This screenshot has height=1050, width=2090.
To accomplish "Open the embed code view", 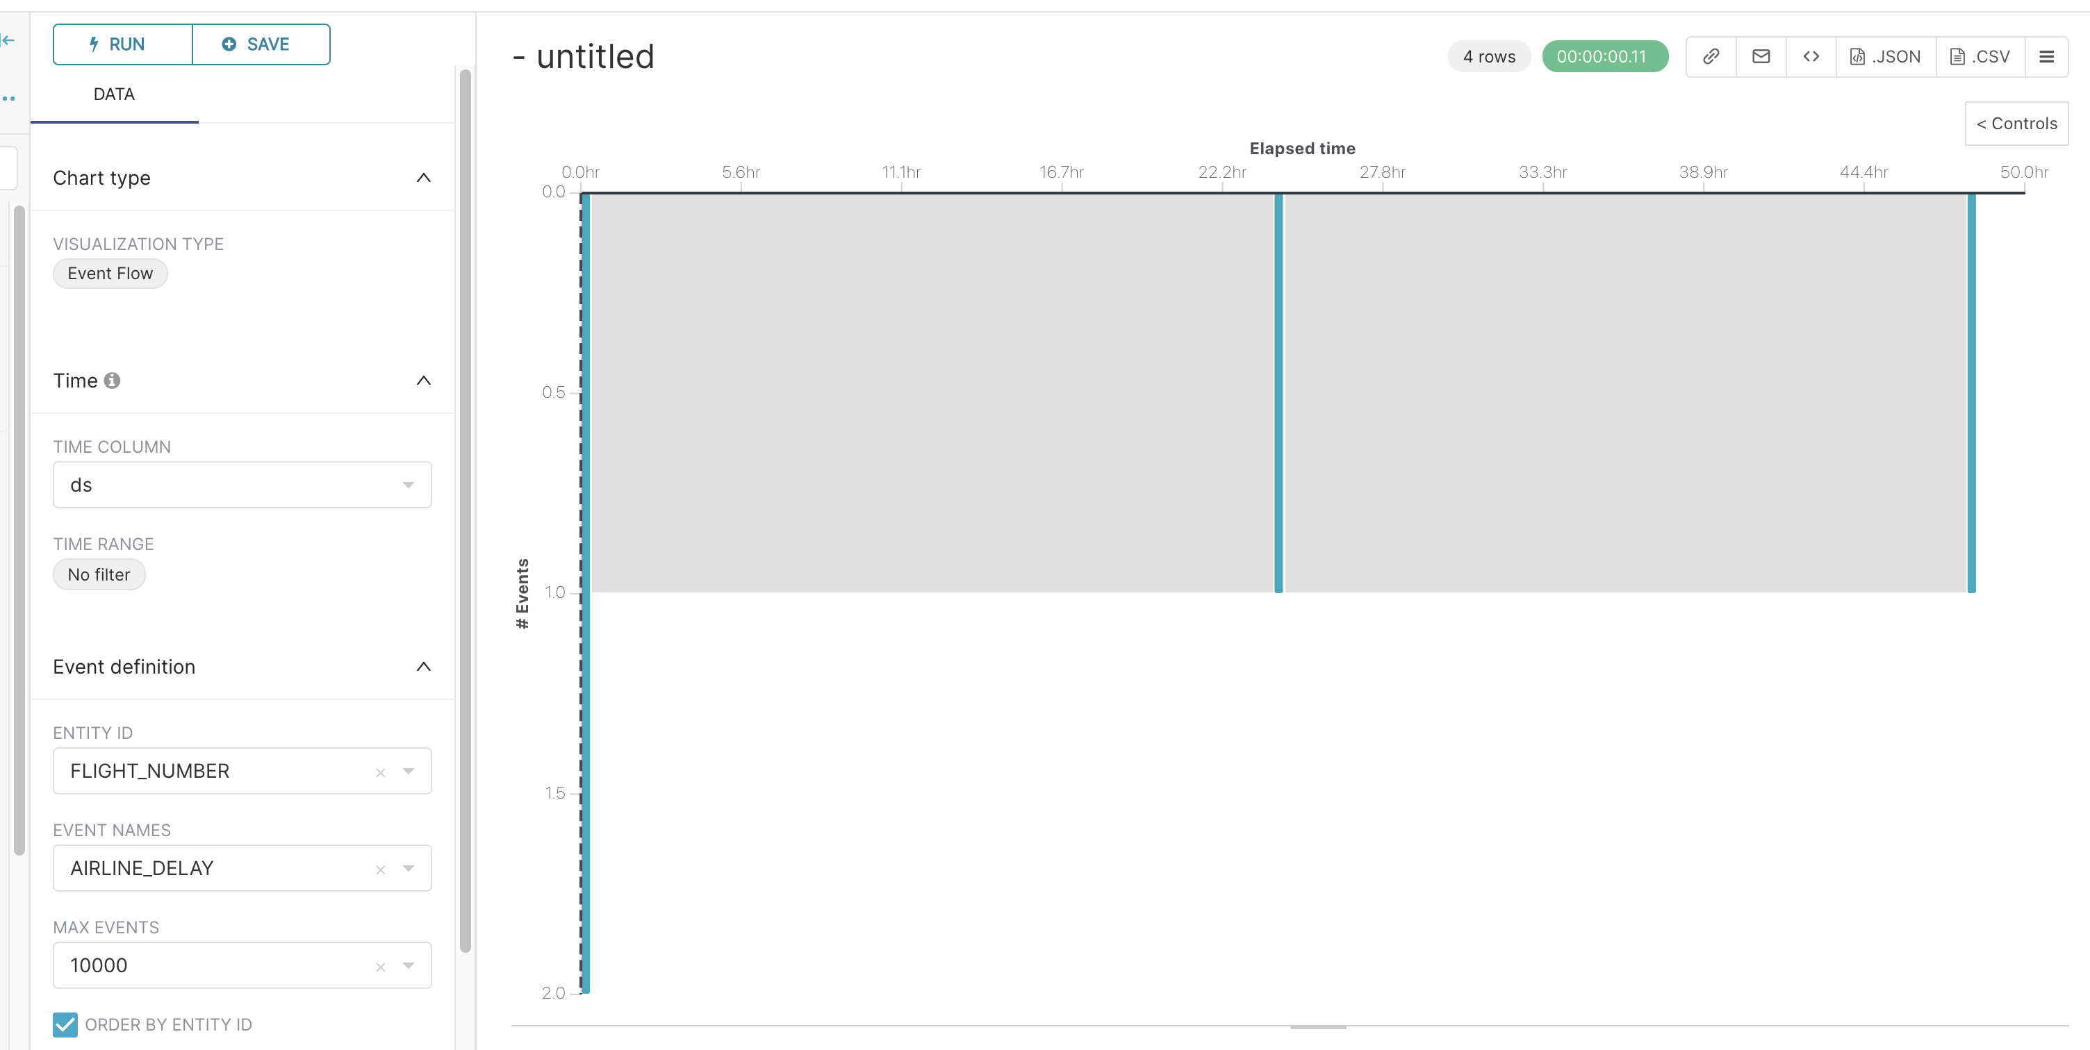I will tap(1811, 56).
